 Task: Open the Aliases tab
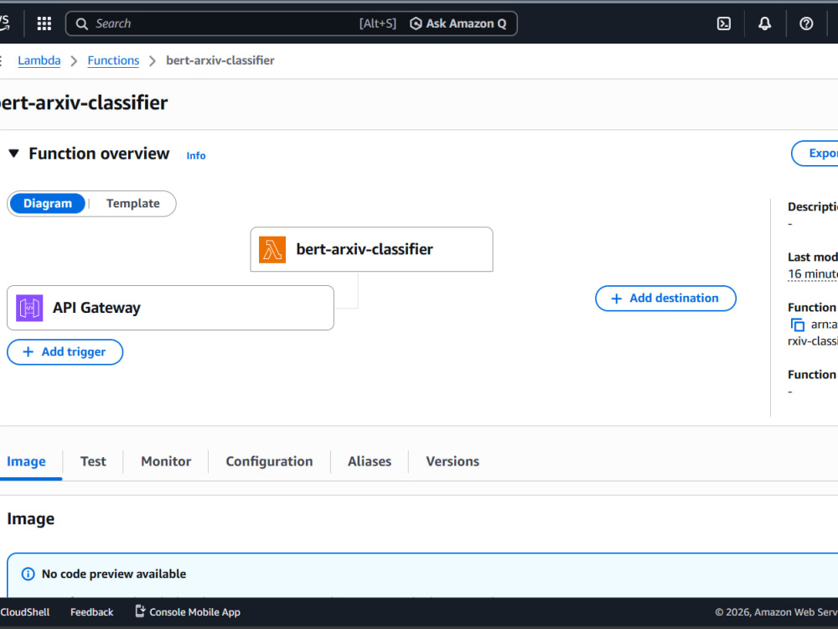pyautogui.click(x=370, y=461)
